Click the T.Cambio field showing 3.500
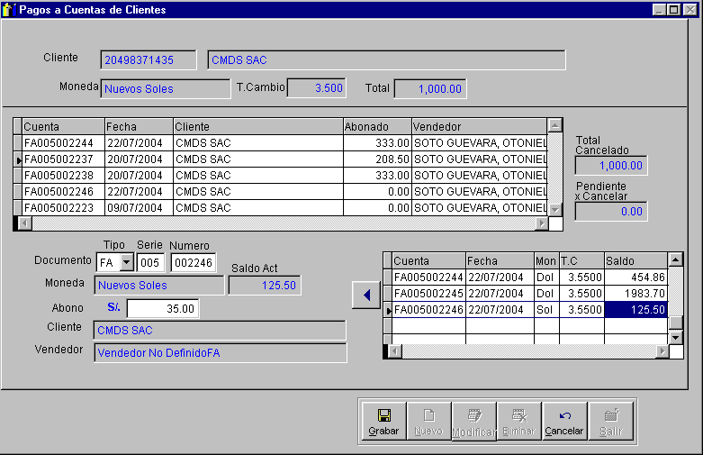Image resolution: width=703 pixels, height=455 pixels. click(317, 88)
